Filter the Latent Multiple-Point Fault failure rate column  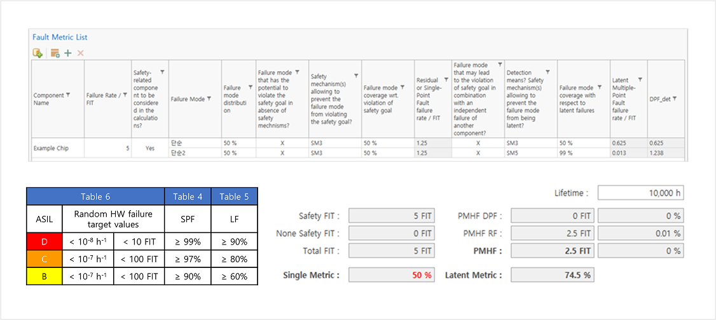[x=640, y=79]
